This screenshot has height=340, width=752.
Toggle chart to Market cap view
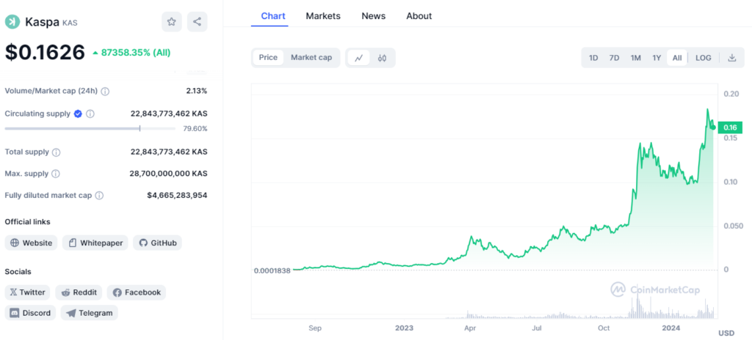coord(311,57)
